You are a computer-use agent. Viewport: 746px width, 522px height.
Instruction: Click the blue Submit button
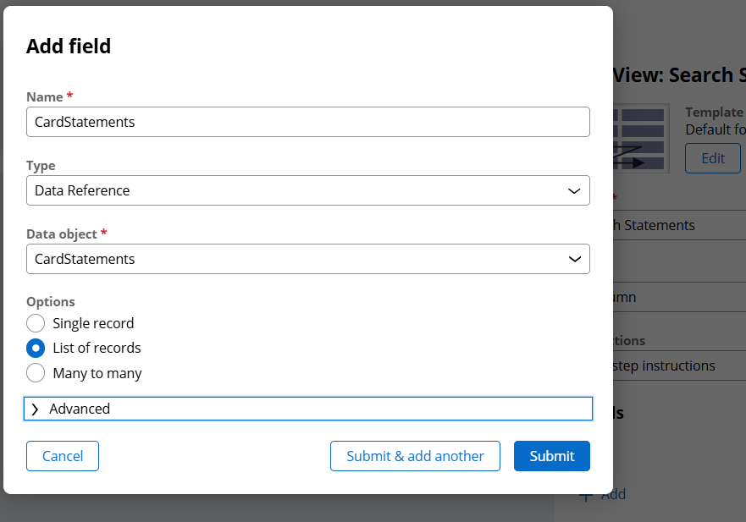pos(552,456)
